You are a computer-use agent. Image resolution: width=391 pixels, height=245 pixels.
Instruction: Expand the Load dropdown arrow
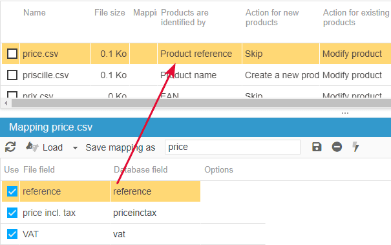[75, 148]
